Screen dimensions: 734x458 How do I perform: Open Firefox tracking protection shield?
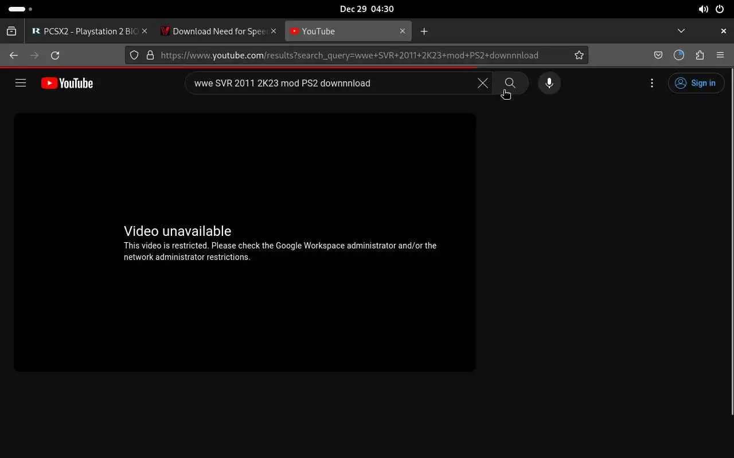(x=134, y=55)
